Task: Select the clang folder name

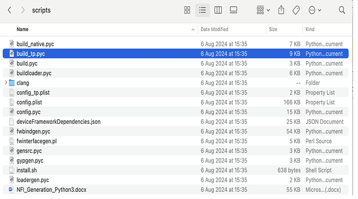Action: 23,83
